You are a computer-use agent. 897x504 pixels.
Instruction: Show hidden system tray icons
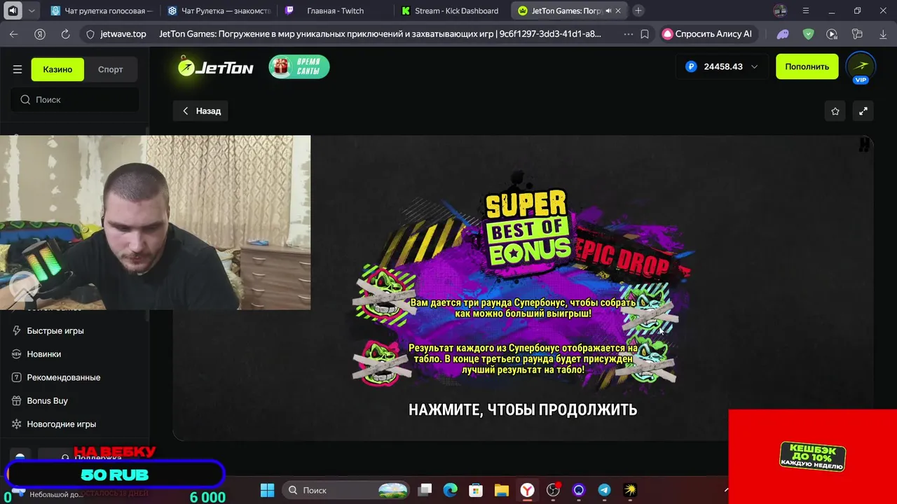click(x=726, y=490)
